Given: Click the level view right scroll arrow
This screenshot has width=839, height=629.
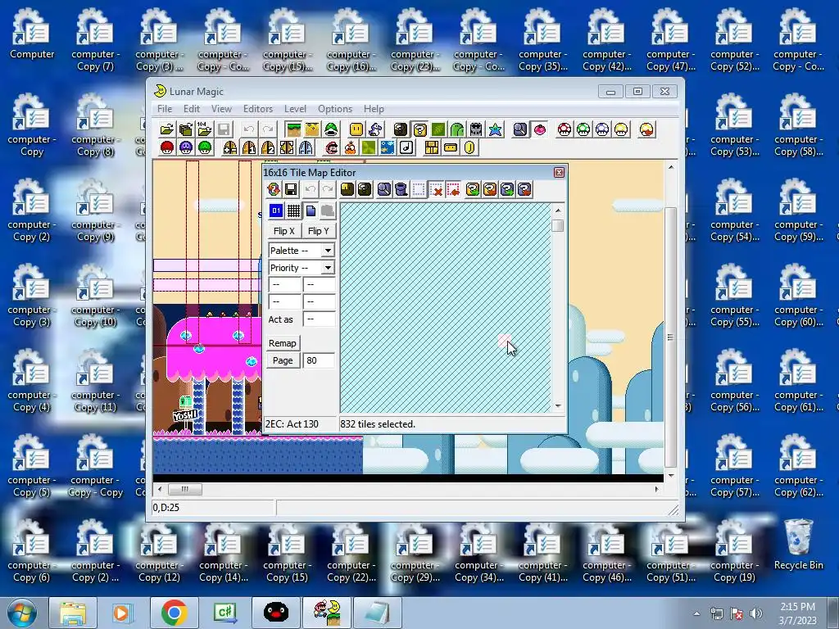Looking at the screenshot, I should [656, 489].
